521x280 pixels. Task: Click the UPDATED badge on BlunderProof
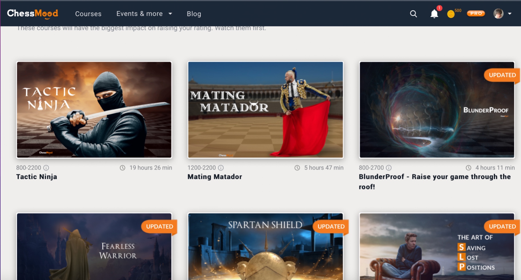(x=502, y=75)
